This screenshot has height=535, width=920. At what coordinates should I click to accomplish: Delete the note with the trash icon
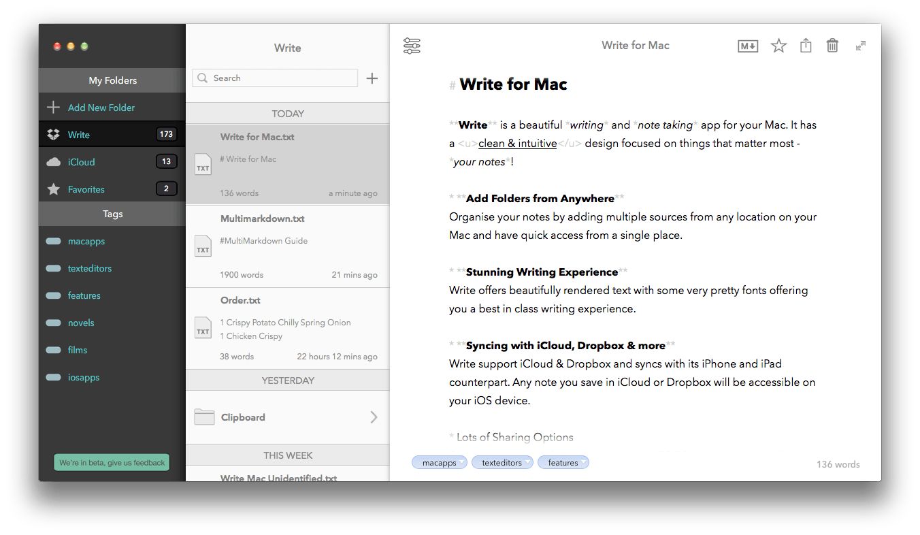[832, 45]
